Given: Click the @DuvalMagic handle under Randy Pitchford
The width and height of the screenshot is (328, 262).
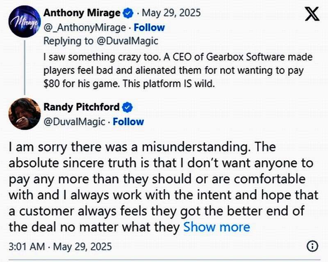Looking at the screenshot, I should [75, 122].
